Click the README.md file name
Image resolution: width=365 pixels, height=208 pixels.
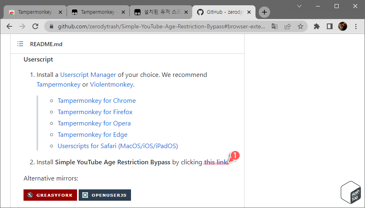(x=46, y=44)
